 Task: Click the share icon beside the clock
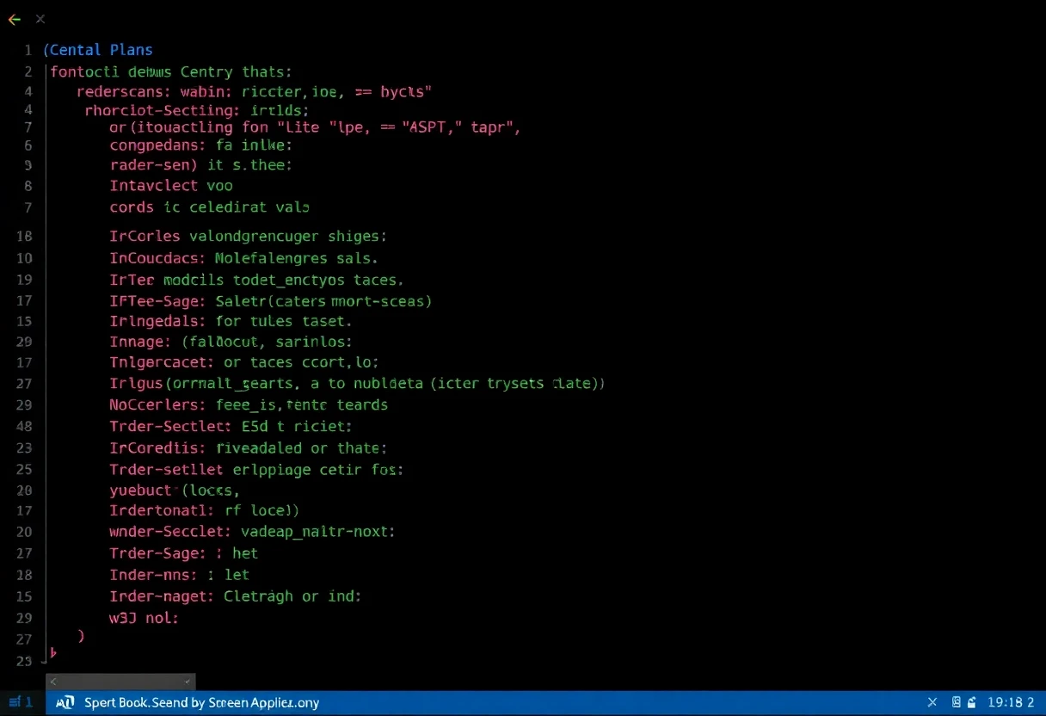pyautogui.click(x=970, y=702)
